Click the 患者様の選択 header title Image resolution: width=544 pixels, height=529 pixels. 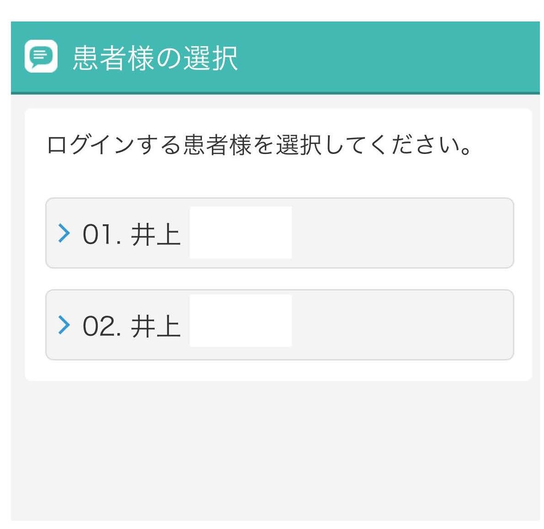tap(155, 58)
